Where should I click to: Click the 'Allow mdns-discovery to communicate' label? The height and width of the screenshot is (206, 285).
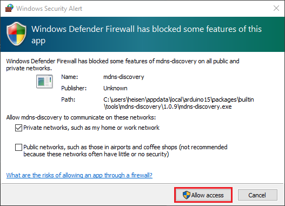click(x=81, y=117)
